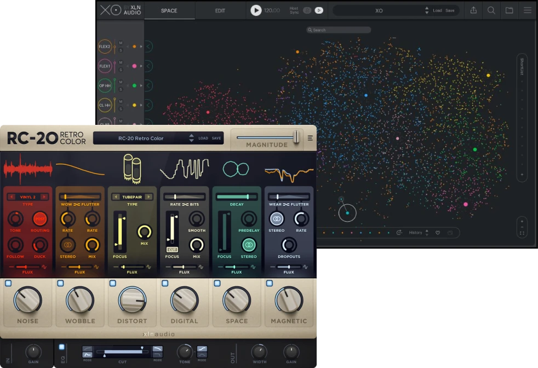This screenshot has width=538, height=368.
Task: Open the XO folder browser icon
Action: click(x=509, y=10)
